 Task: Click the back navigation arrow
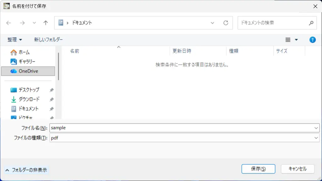point(9,23)
